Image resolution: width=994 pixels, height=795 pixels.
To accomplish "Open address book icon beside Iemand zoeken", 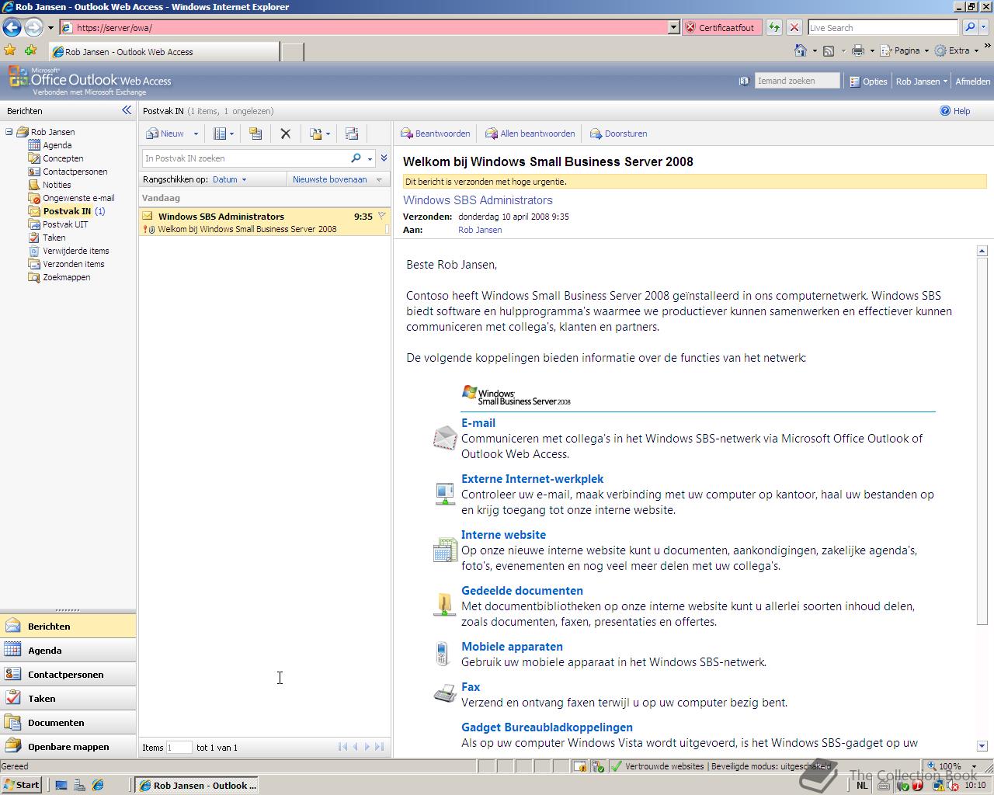I will tap(744, 81).
